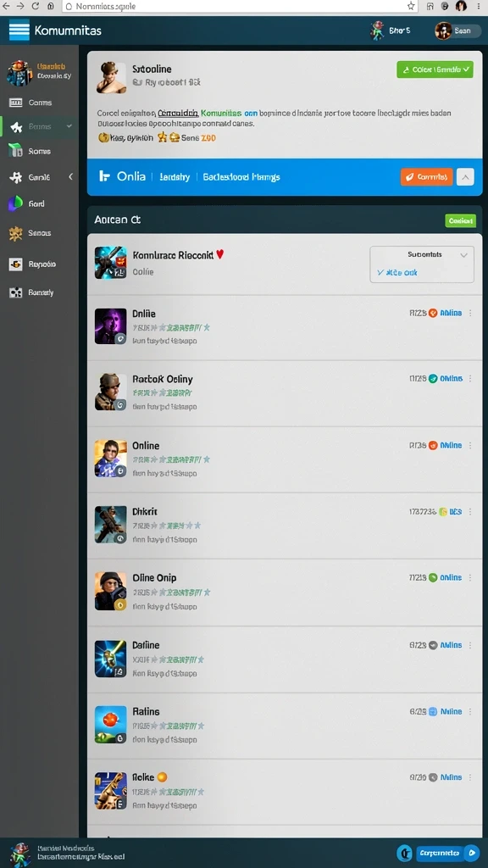
Task: Open the Rarbok Ooliny soldier thumbnail
Action: point(111,392)
